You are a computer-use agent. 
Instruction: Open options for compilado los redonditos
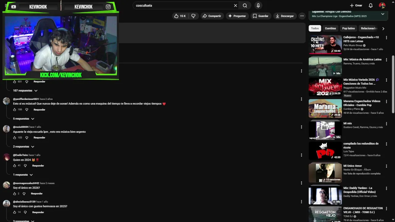click(386, 144)
